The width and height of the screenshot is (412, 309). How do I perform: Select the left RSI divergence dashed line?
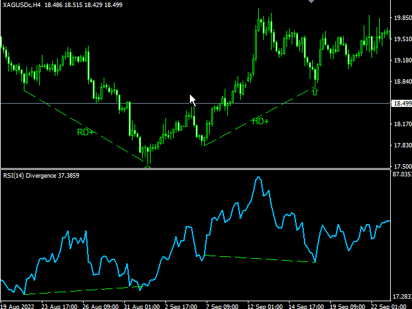(x=77, y=290)
